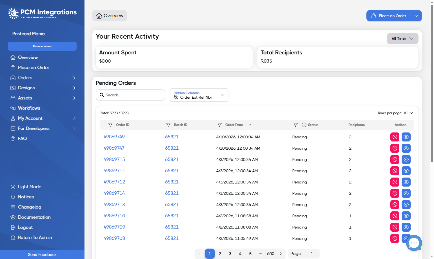Jump to last page 600

271,254
